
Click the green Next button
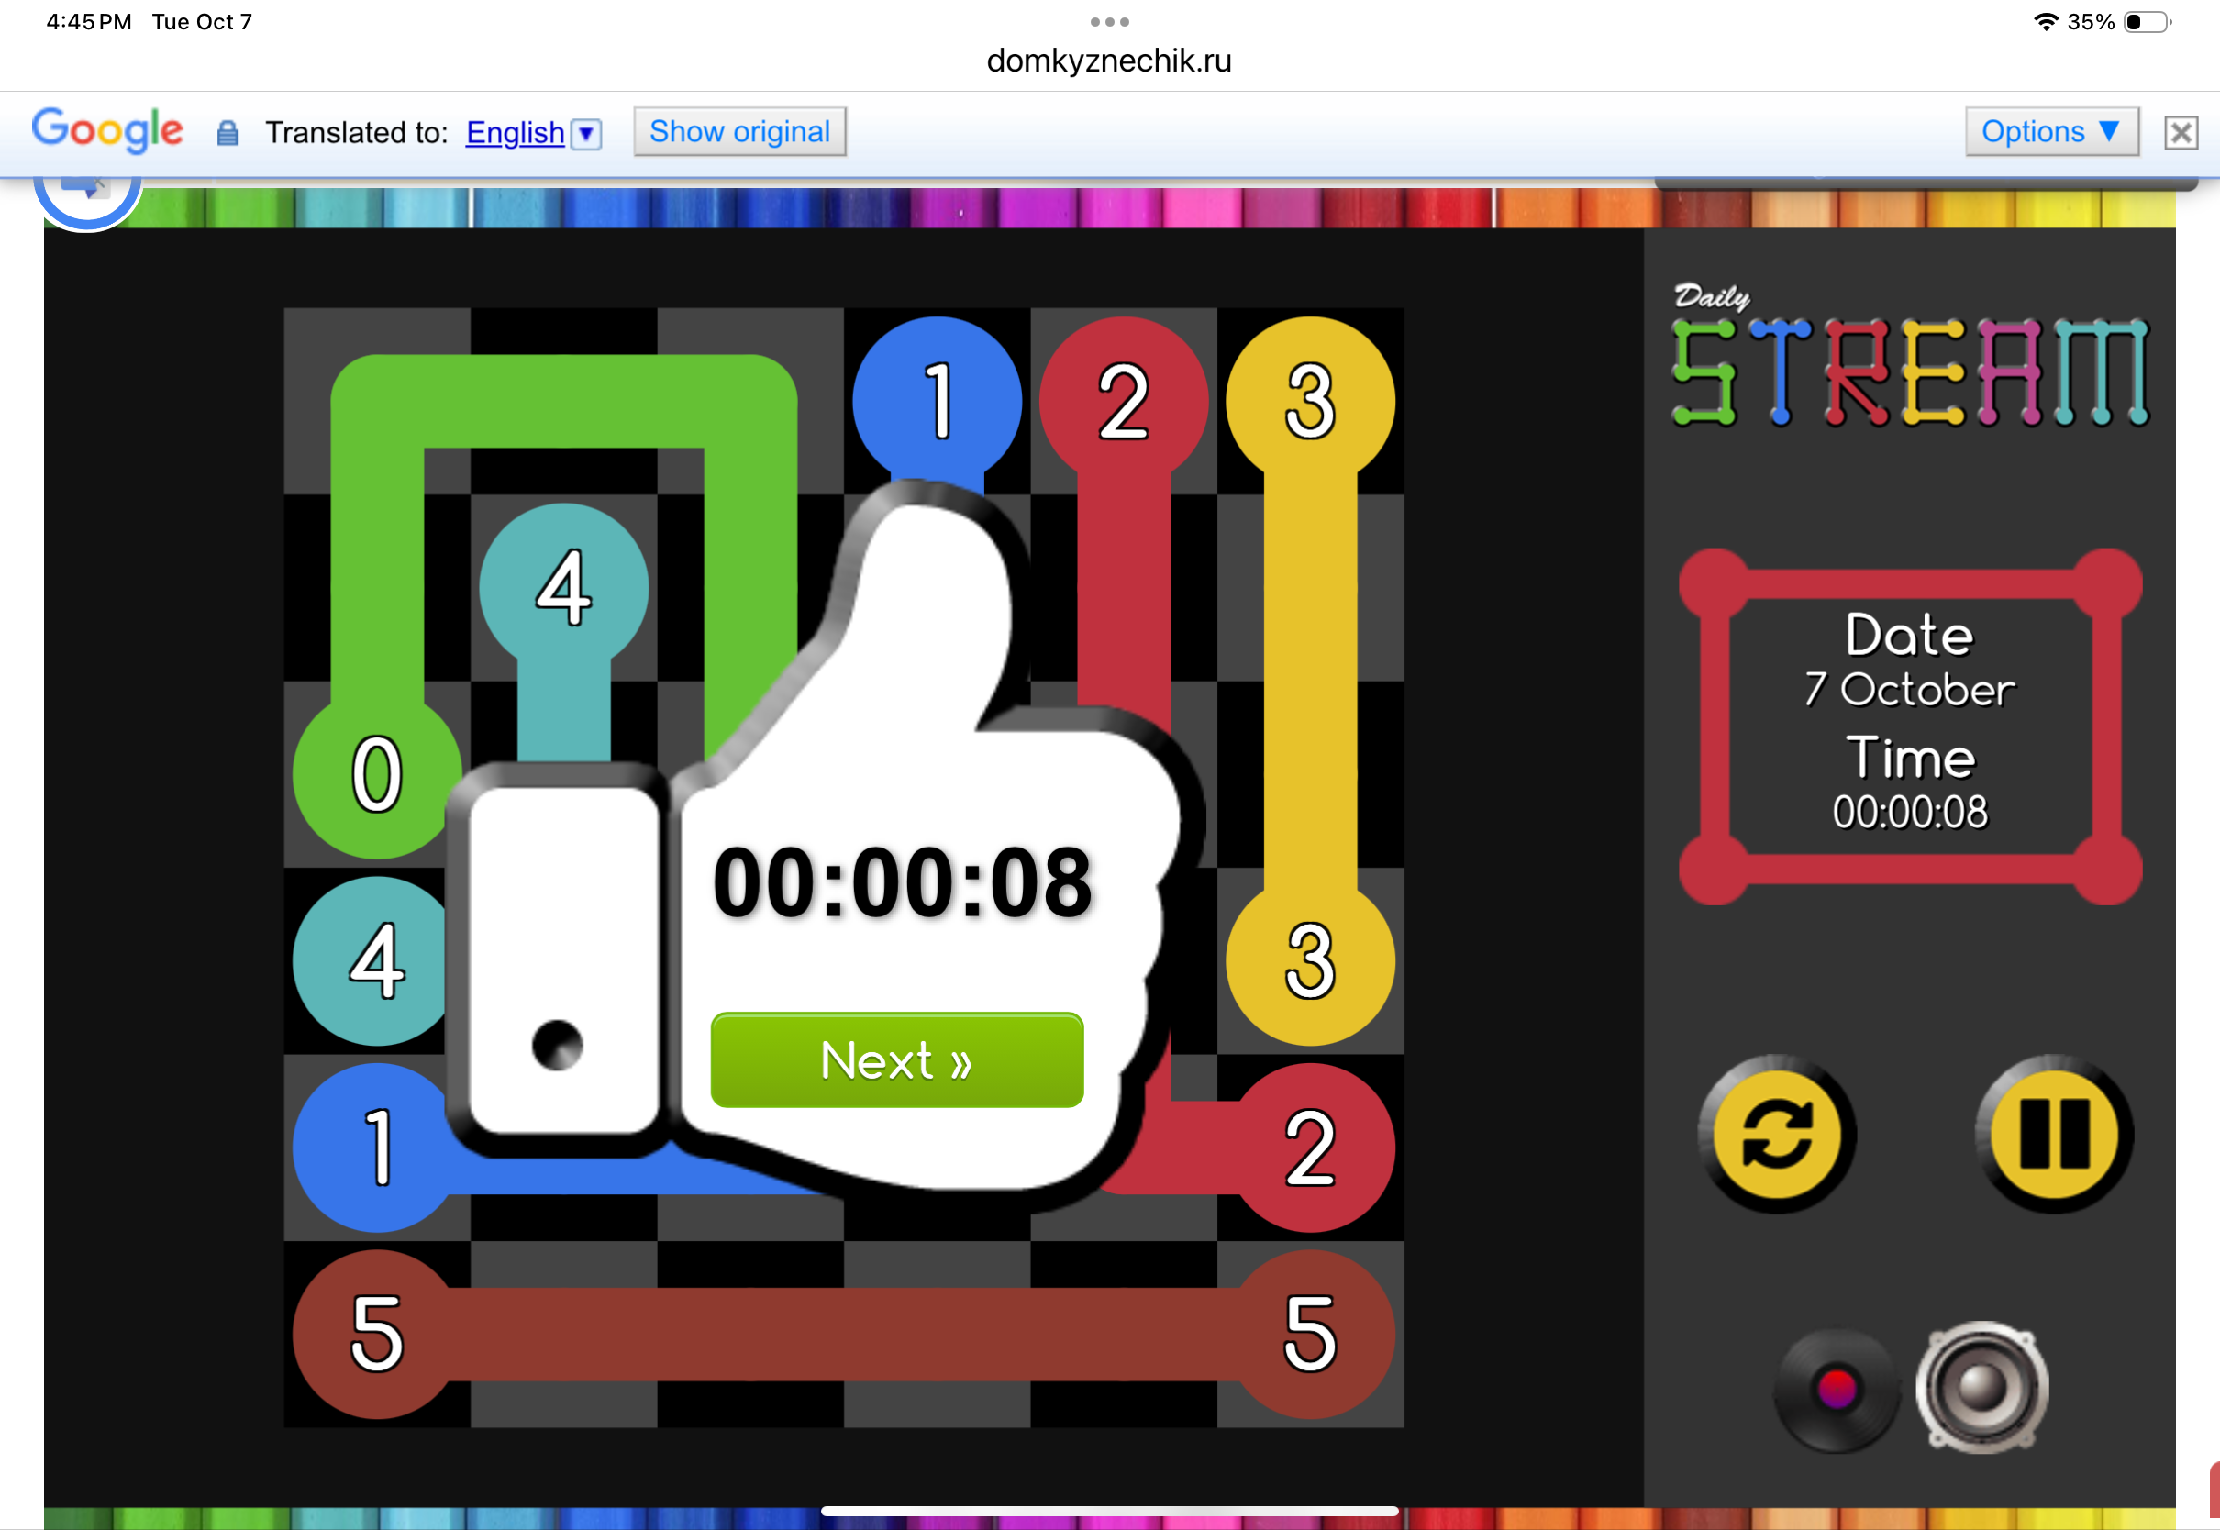tap(896, 1060)
